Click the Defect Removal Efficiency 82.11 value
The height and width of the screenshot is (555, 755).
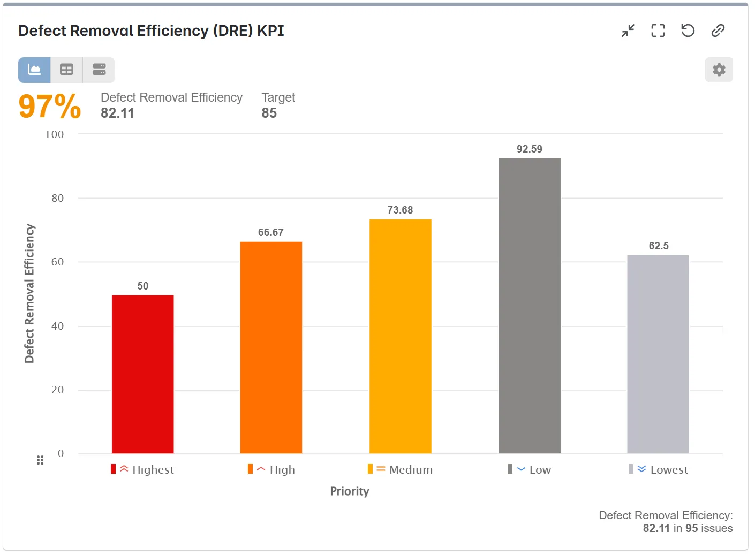pos(117,113)
